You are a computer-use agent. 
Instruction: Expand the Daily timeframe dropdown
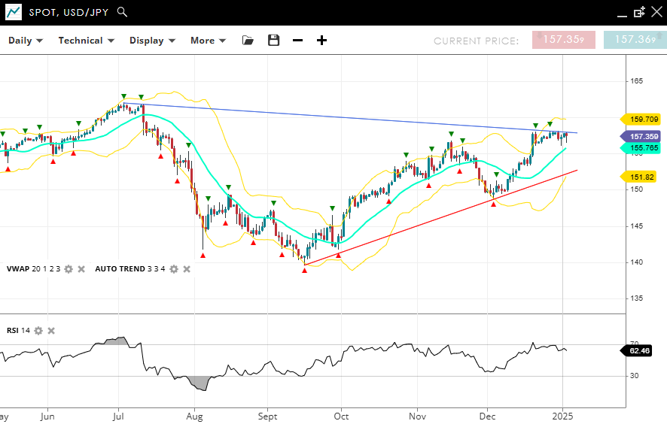26,41
